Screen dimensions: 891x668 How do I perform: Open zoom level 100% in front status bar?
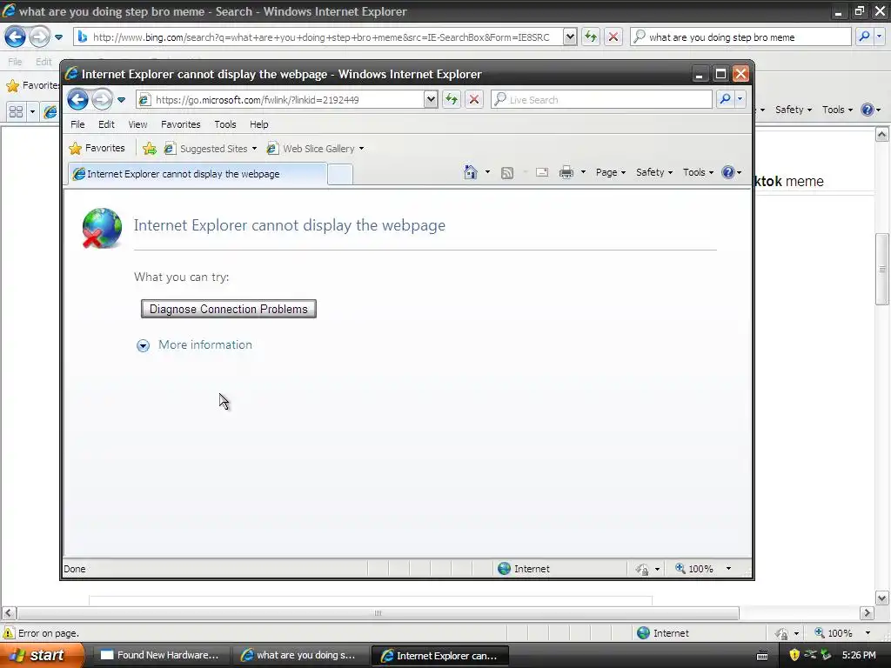[x=702, y=569]
